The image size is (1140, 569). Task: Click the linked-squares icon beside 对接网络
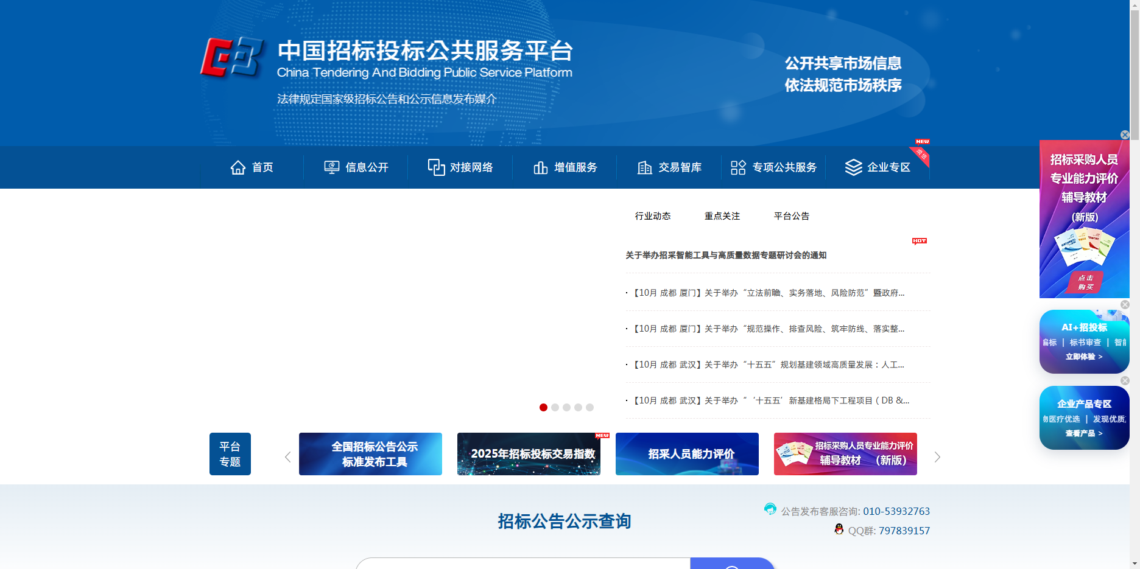(x=436, y=167)
